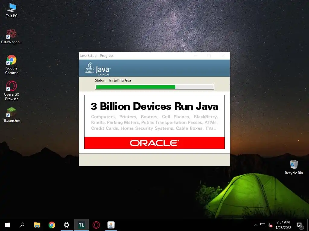The image size is (309, 231).
Task: Open Settings gear in the taskbar
Action: pyautogui.click(x=67, y=225)
